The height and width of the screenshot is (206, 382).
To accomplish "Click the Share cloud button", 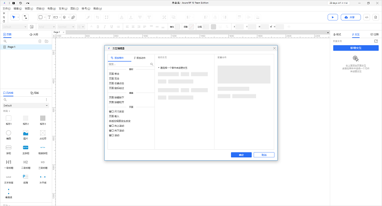I will tap(350, 17).
